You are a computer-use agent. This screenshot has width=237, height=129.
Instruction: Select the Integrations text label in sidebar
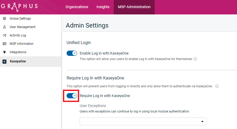pos(18,52)
